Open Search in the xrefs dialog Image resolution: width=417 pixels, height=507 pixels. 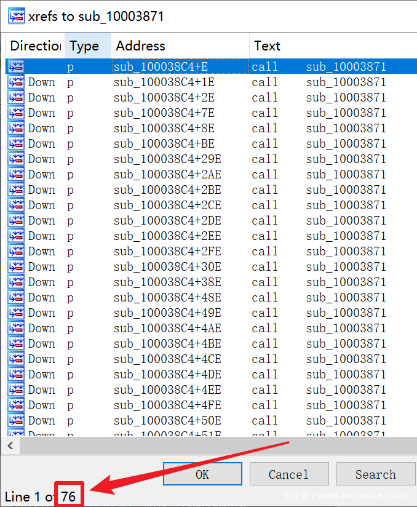pos(375,474)
